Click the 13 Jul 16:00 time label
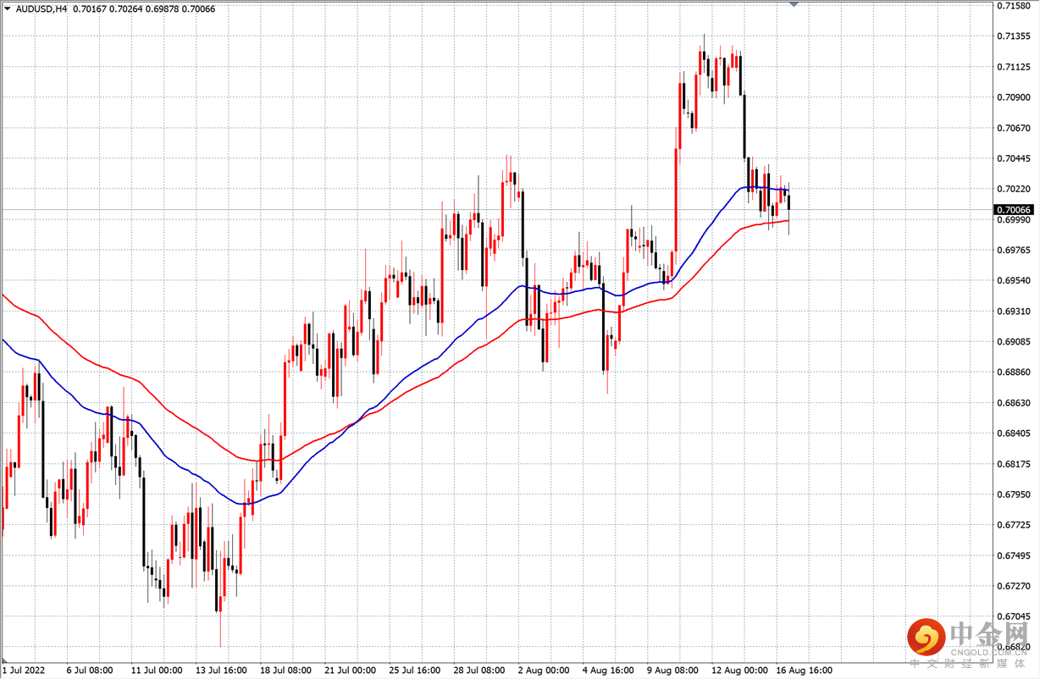Viewport: 1040px width, 679px height. [x=221, y=671]
